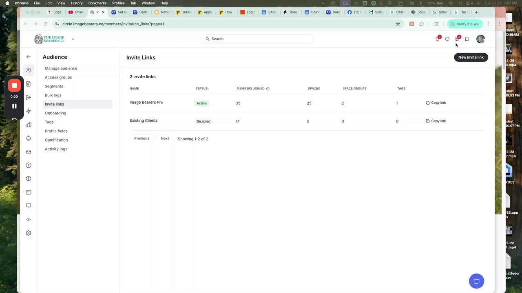The width and height of the screenshot is (522, 293).
Task: Click the settings gear in left sidebar
Action: [29, 233]
